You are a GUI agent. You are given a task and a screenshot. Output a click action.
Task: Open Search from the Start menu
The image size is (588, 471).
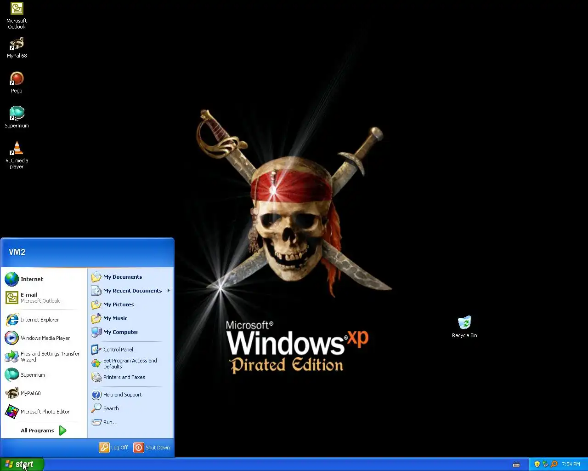[x=130, y=408]
